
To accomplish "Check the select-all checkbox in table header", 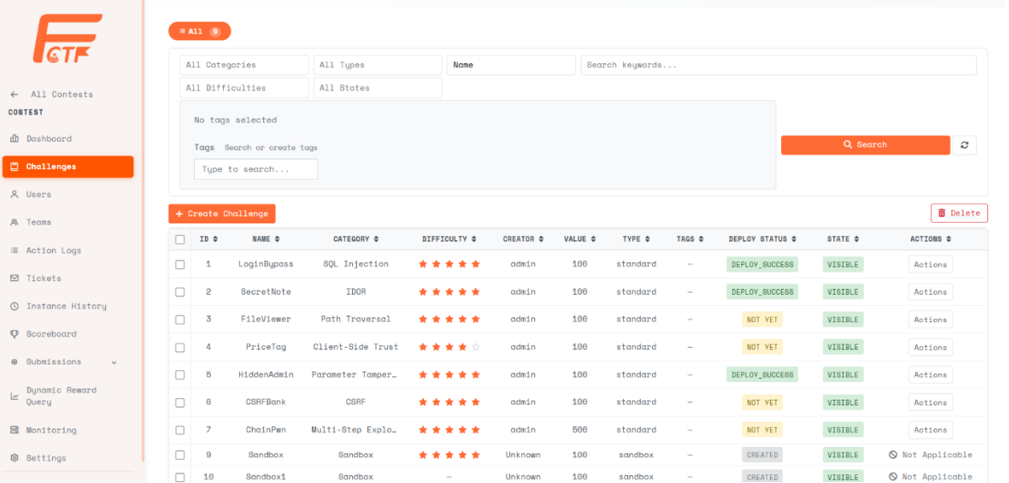I will (180, 239).
